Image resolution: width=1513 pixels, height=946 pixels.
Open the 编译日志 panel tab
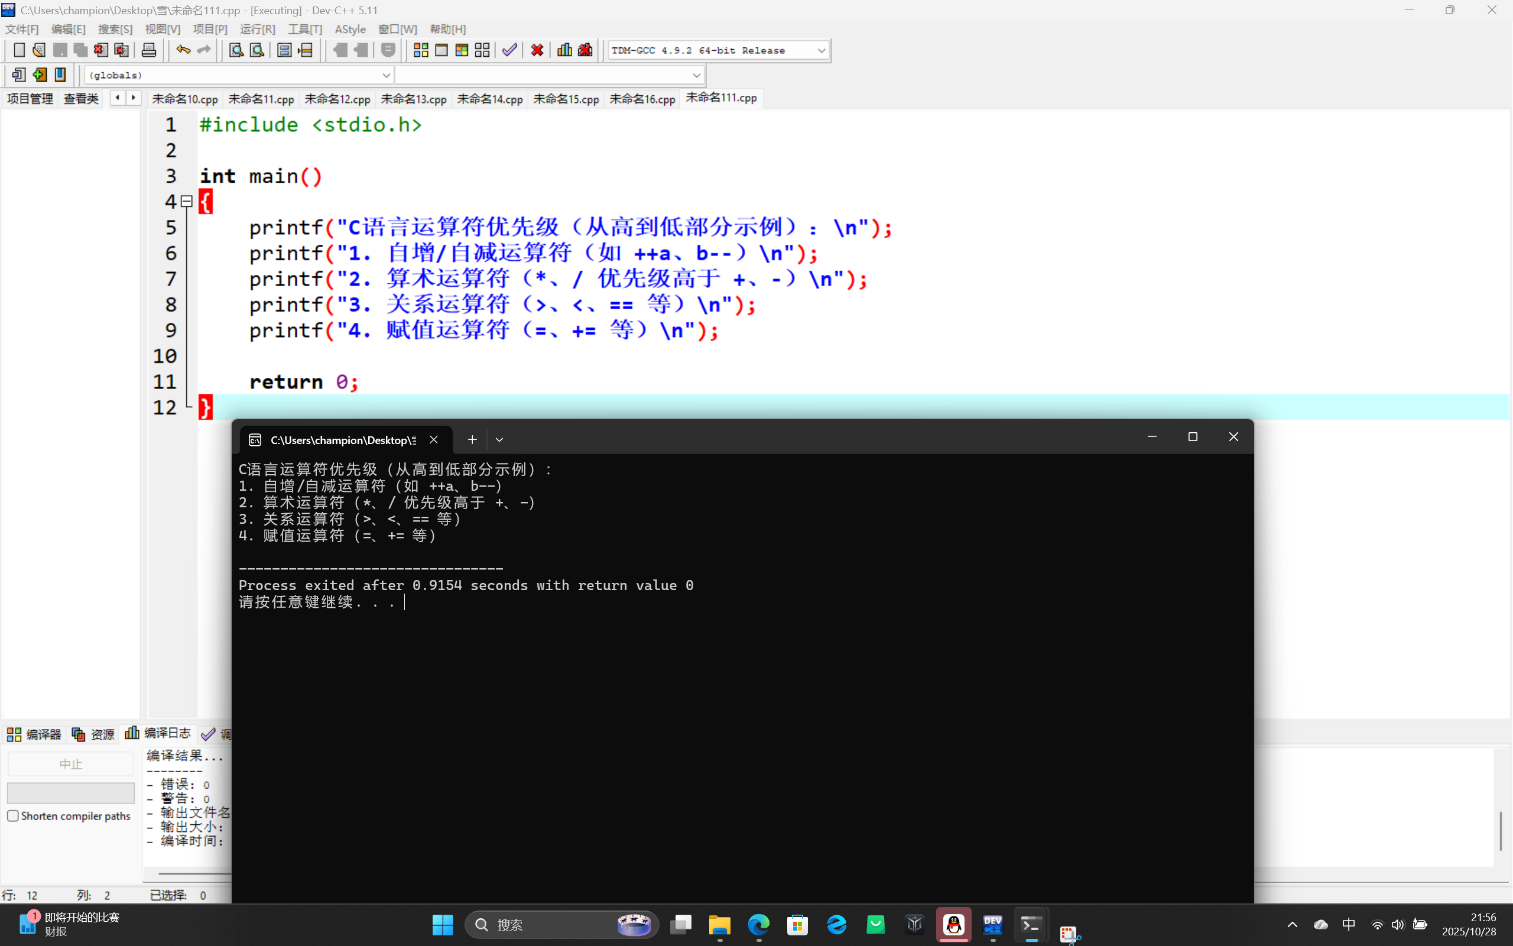159,733
